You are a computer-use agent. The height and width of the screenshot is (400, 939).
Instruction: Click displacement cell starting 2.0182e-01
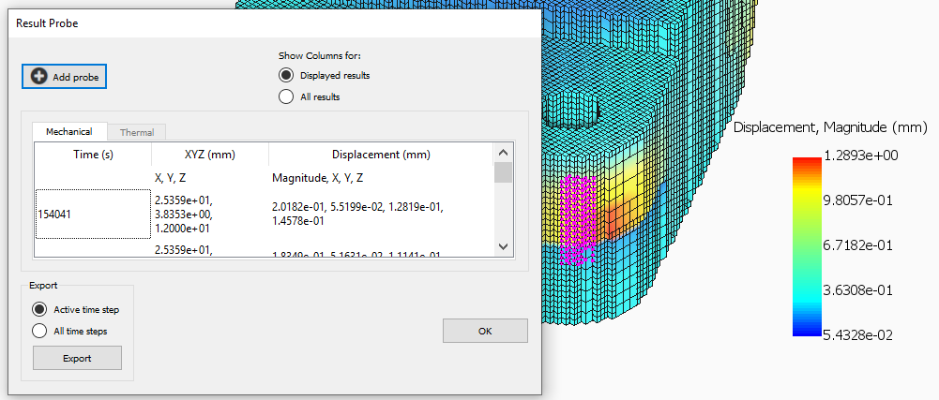381,214
